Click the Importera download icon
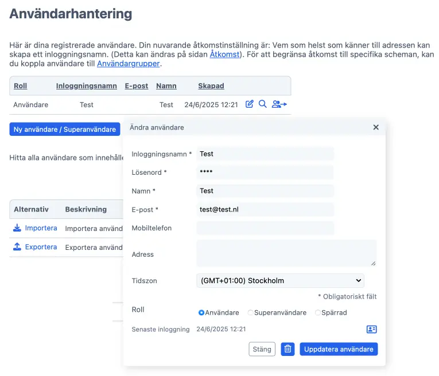The height and width of the screenshot is (376, 439). tap(17, 228)
